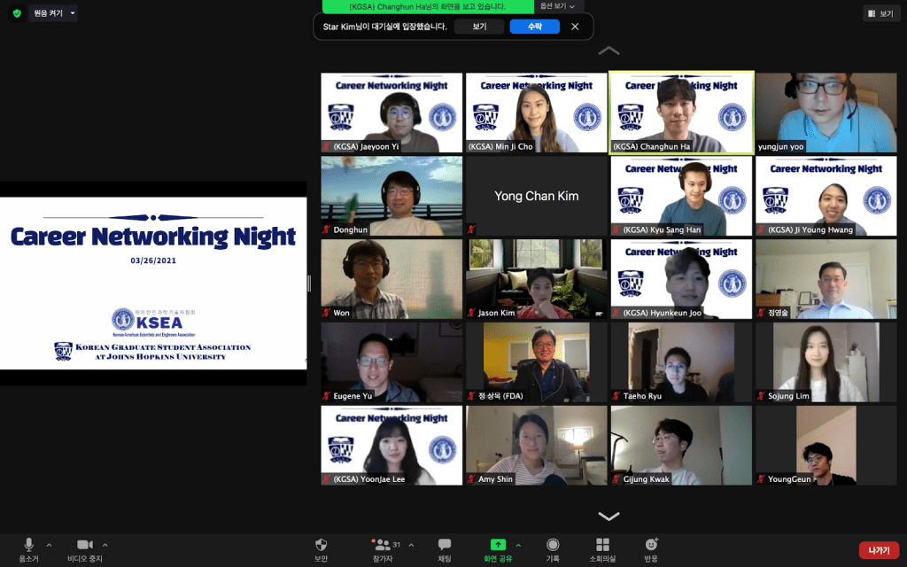Expand audio options arrow beside 음소거

[x=49, y=545]
